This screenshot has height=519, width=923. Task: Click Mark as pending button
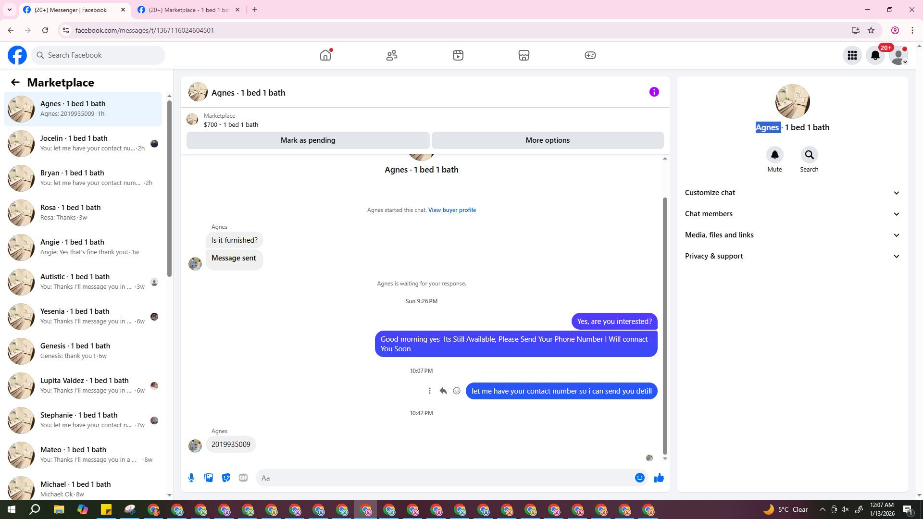click(308, 140)
